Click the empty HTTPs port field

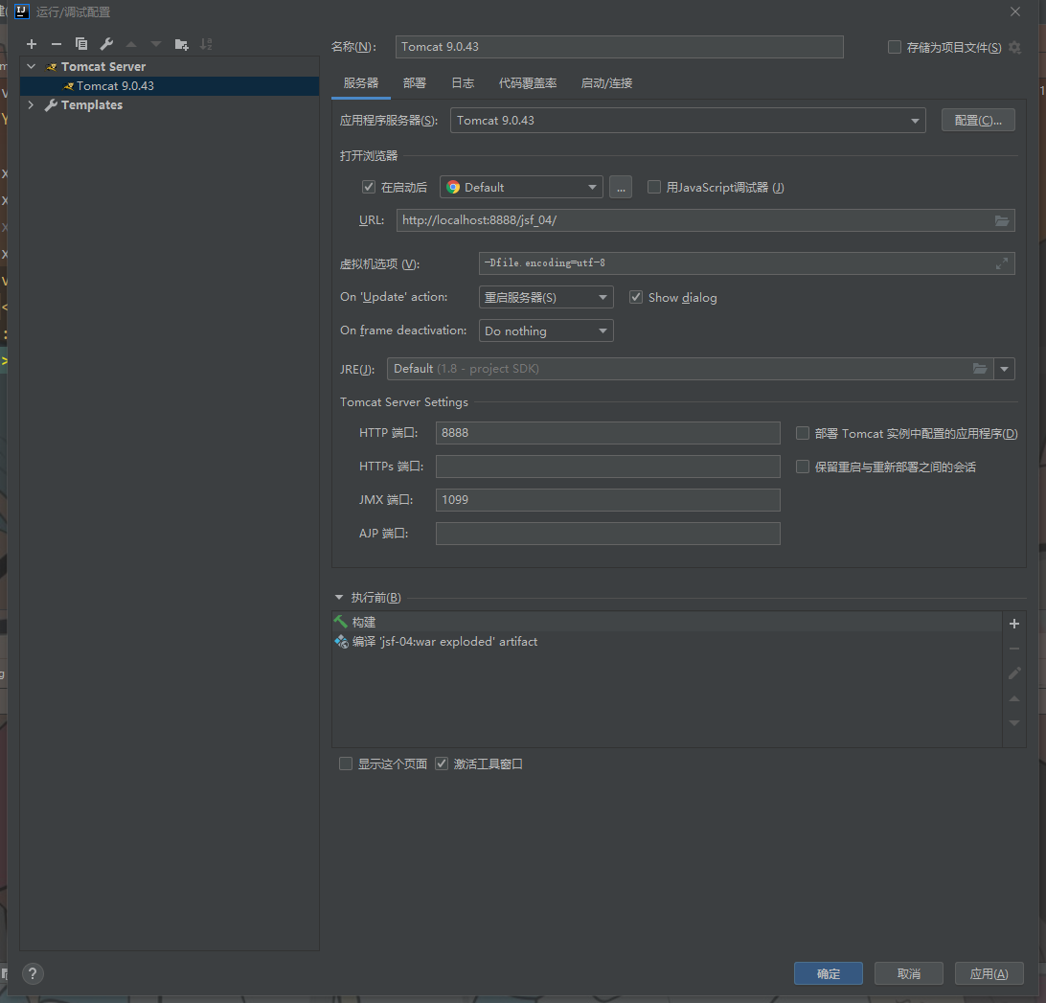point(607,467)
